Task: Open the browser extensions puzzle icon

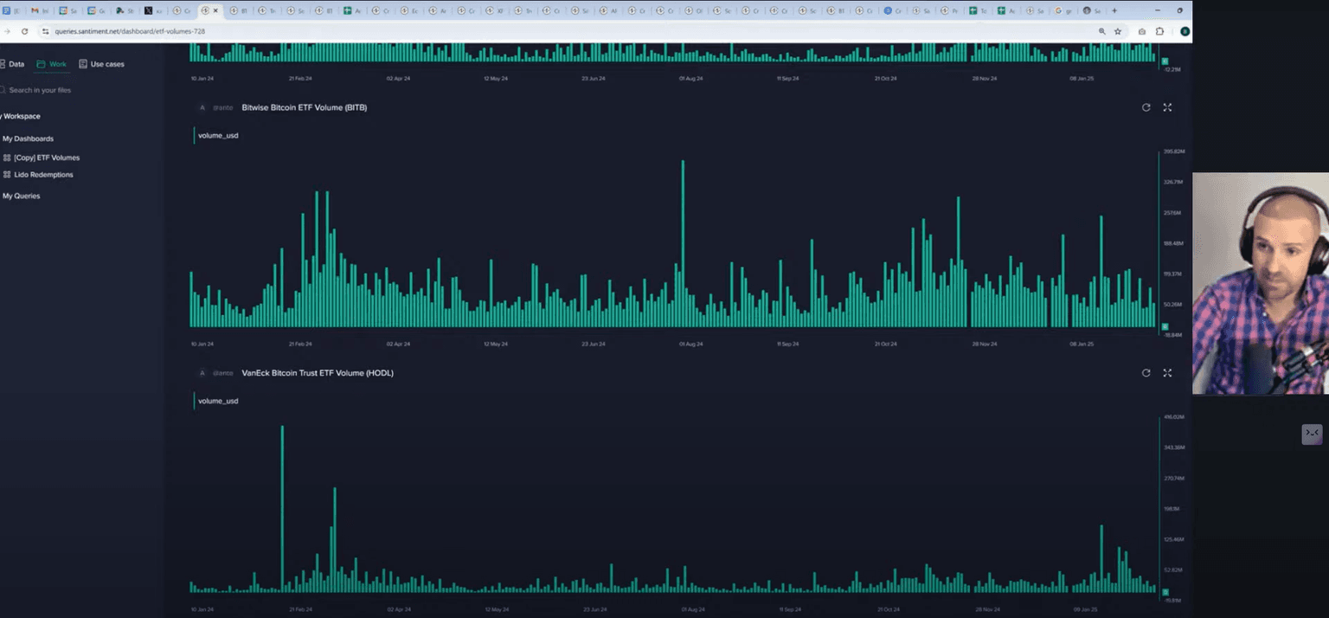Action: click(1159, 31)
